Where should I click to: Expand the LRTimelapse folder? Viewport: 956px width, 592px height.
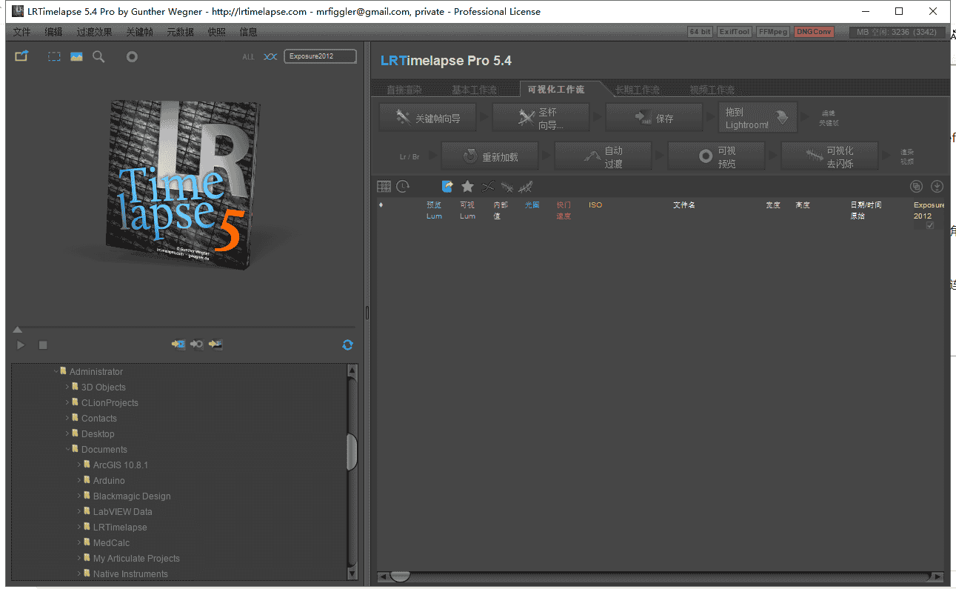pyautogui.click(x=79, y=527)
